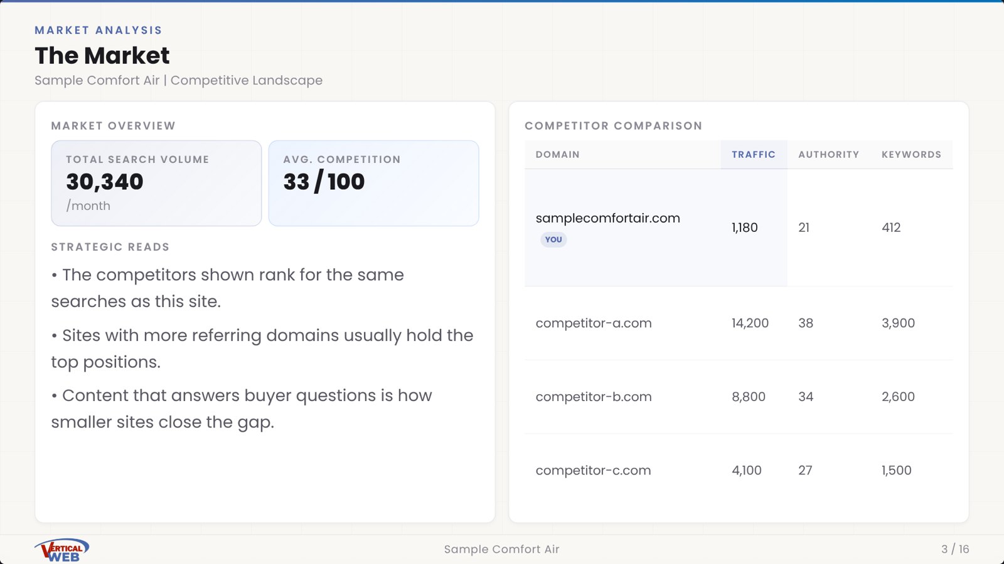
Task: Click the bullet about content answering buyer questions
Action: (x=242, y=409)
